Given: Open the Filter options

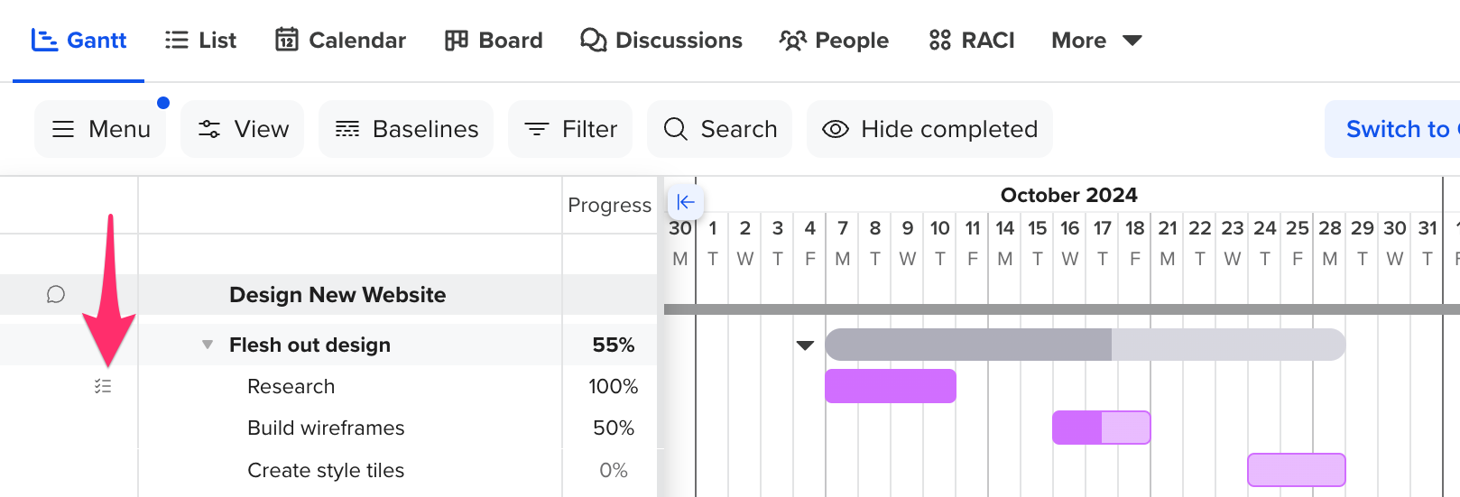Looking at the screenshot, I should point(570,129).
